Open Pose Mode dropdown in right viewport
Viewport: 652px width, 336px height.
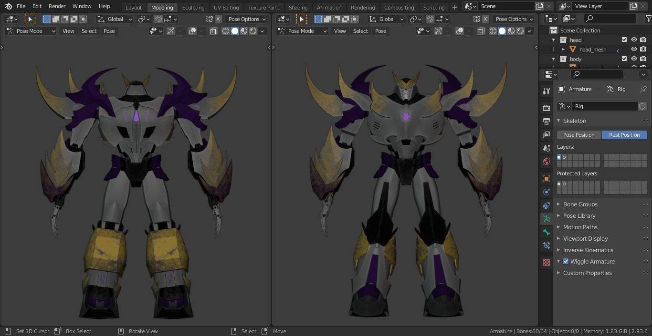pos(302,31)
